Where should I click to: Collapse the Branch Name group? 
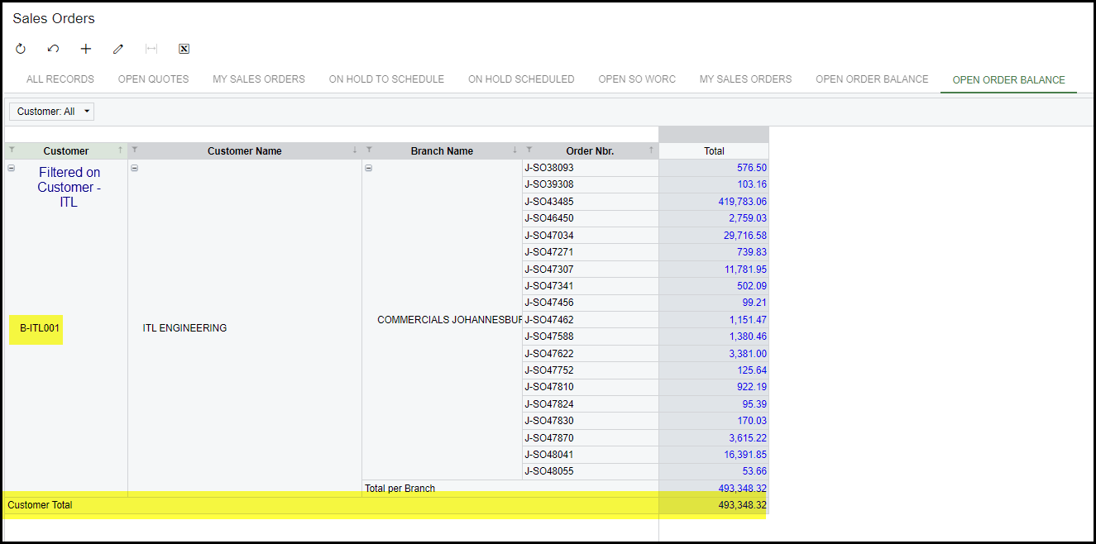tap(369, 168)
